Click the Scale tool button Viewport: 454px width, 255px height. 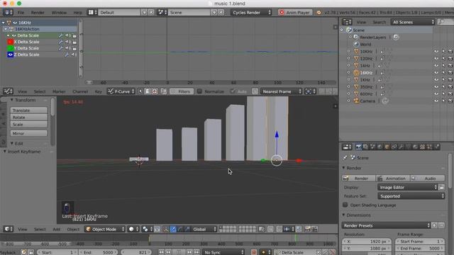28,125
